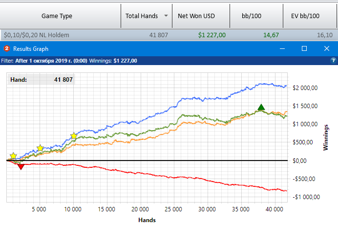338x227 pixels.
Task: Click the filter date text in the filter bar
Action: (51, 61)
